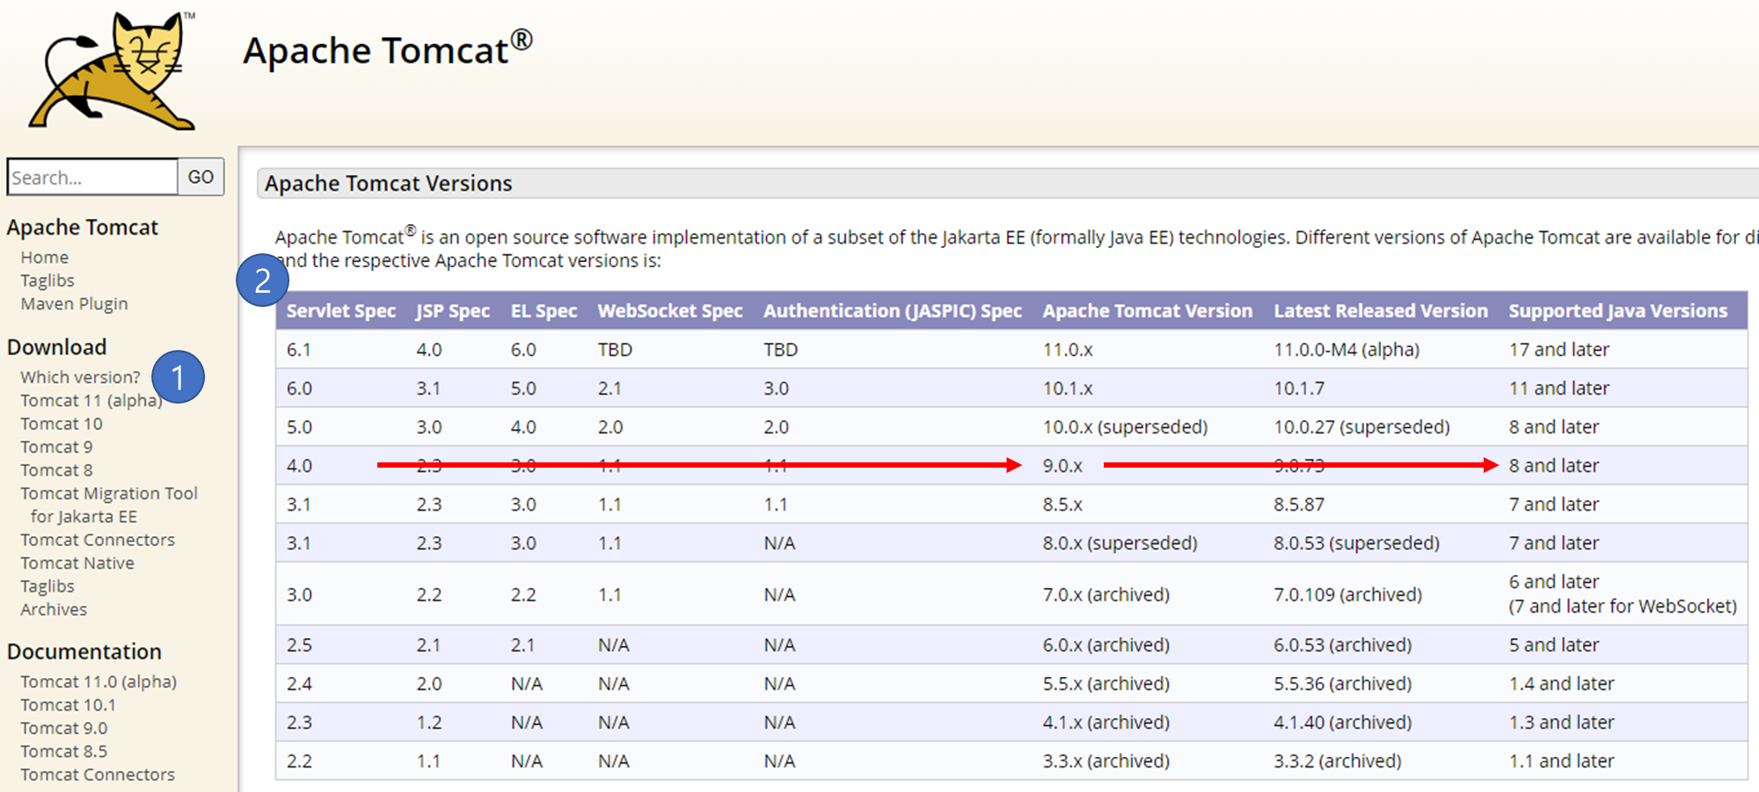Click the 11.0.0-M4 (alpha) cell
The image size is (1759, 792).
(1347, 349)
